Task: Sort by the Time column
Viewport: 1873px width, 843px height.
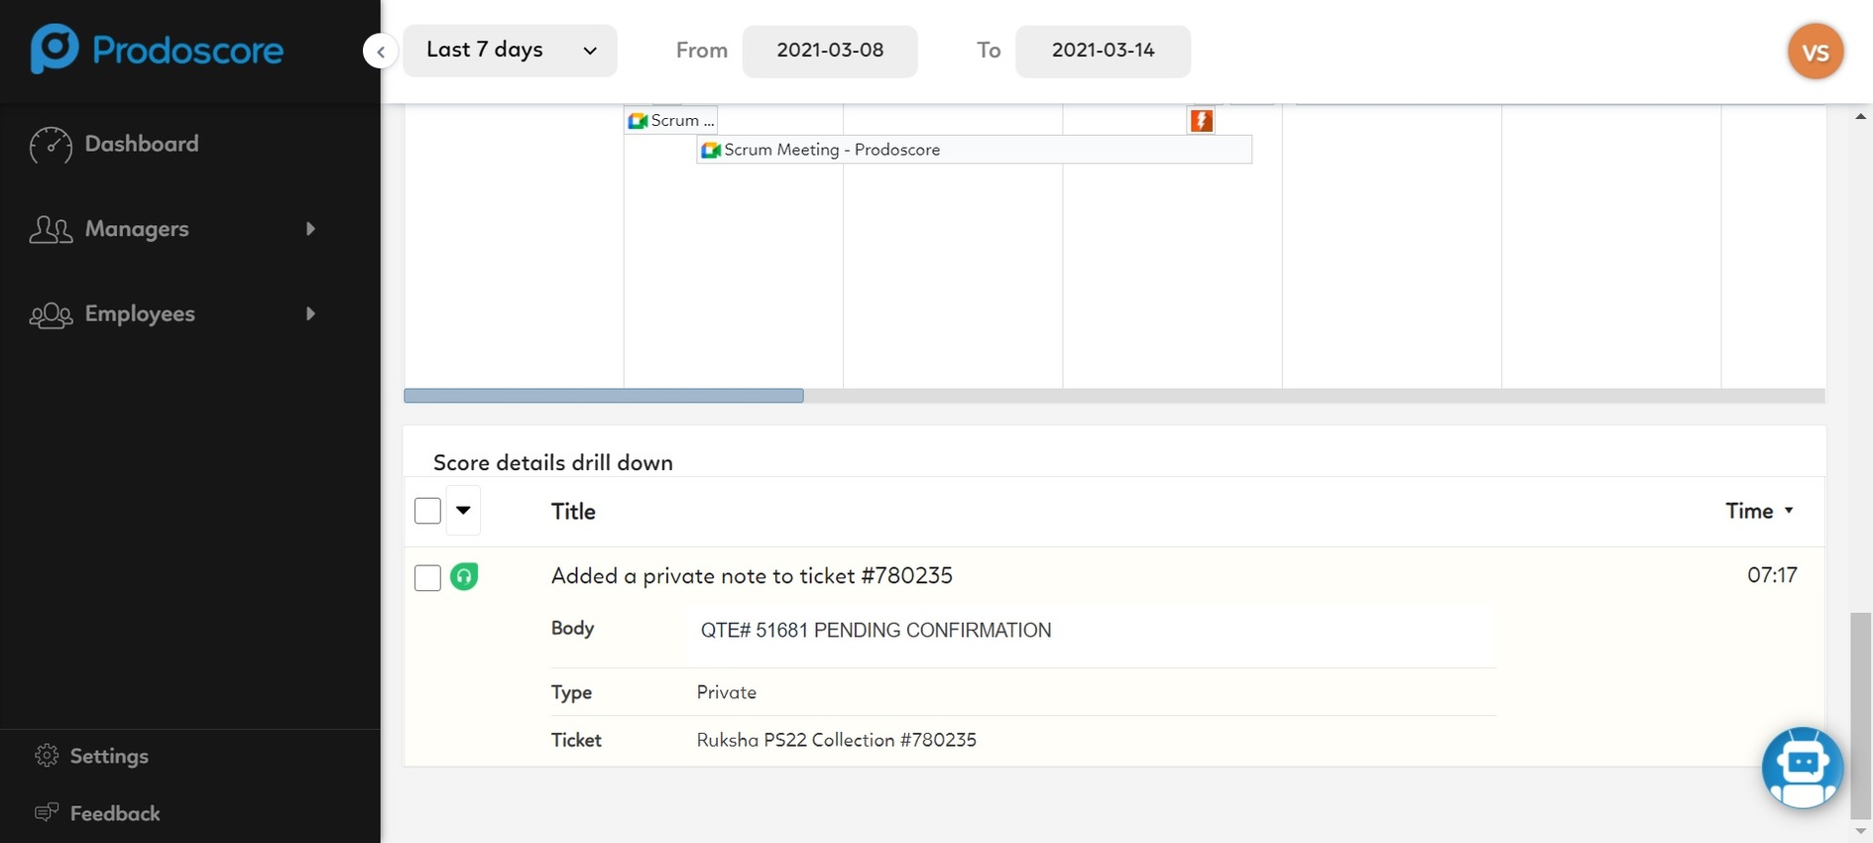Action: tap(1760, 511)
